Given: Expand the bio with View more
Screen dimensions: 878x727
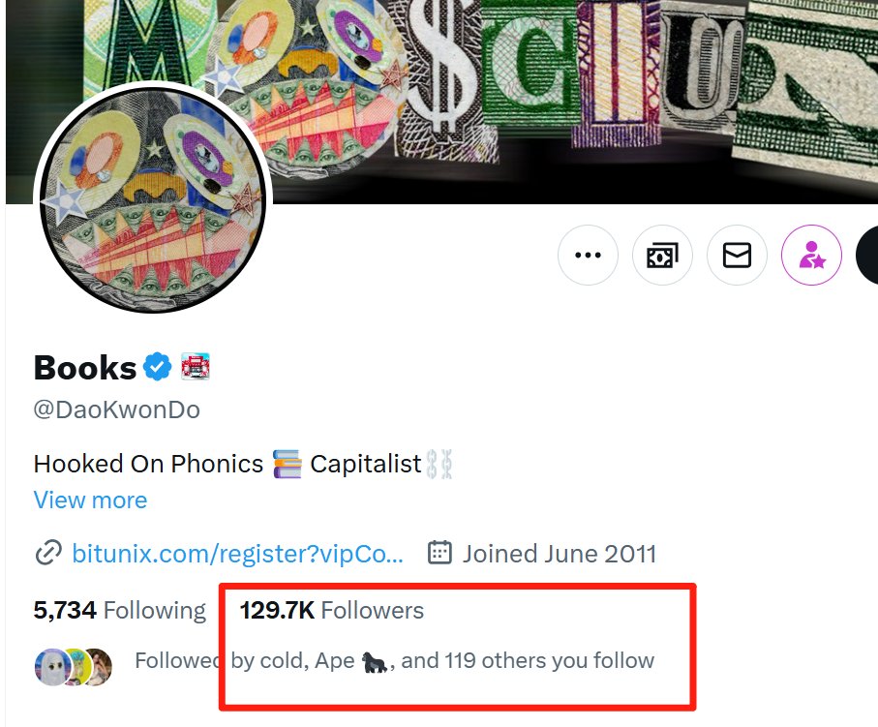Looking at the screenshot, I should point(90,500).
